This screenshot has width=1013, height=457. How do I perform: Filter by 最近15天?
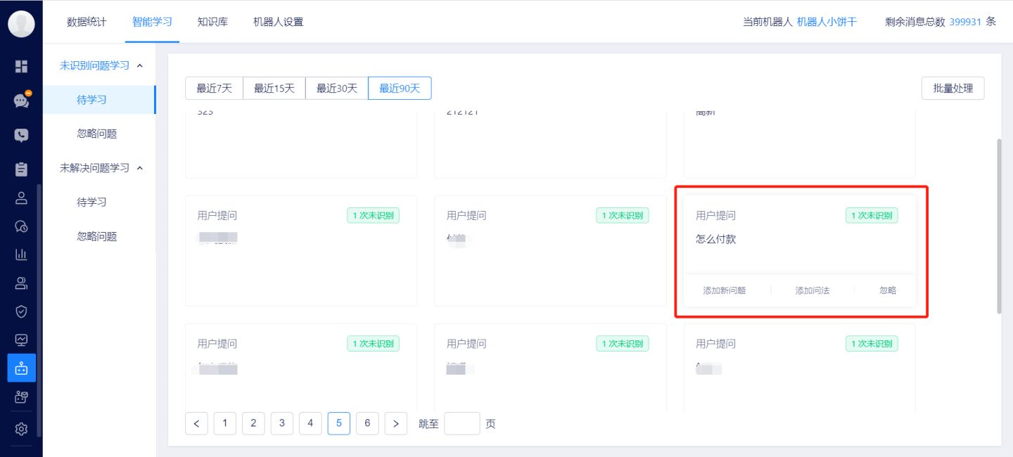click(x=274, y=89)
